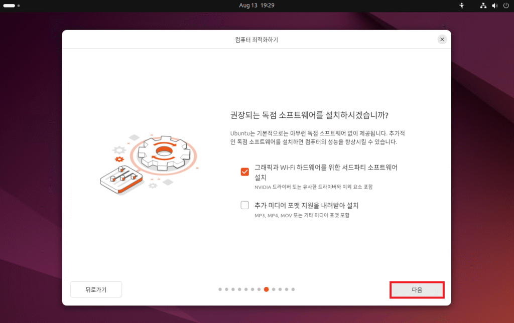Image resolution: width=514 pixels, height=323 pixels.
Task: Click the heading '권장되는 독점 소프트웨어를 설치하시겠습니까?'
Action: [x=309, y=115]
